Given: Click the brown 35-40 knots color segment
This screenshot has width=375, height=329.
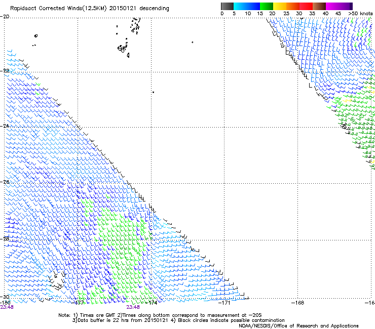Looking at the screenshot, I should click(x=319, y=6).
